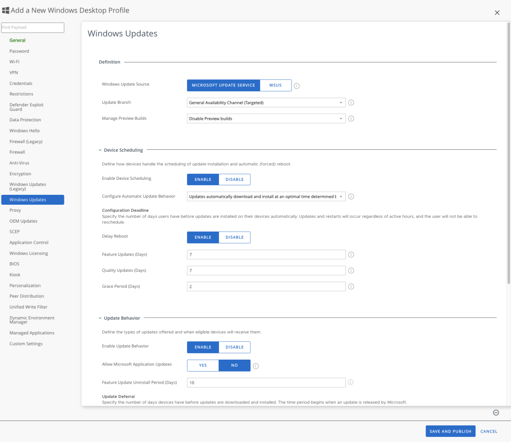
Task: Click info icon next to Windows Update Source
Action: coord(296,86)
